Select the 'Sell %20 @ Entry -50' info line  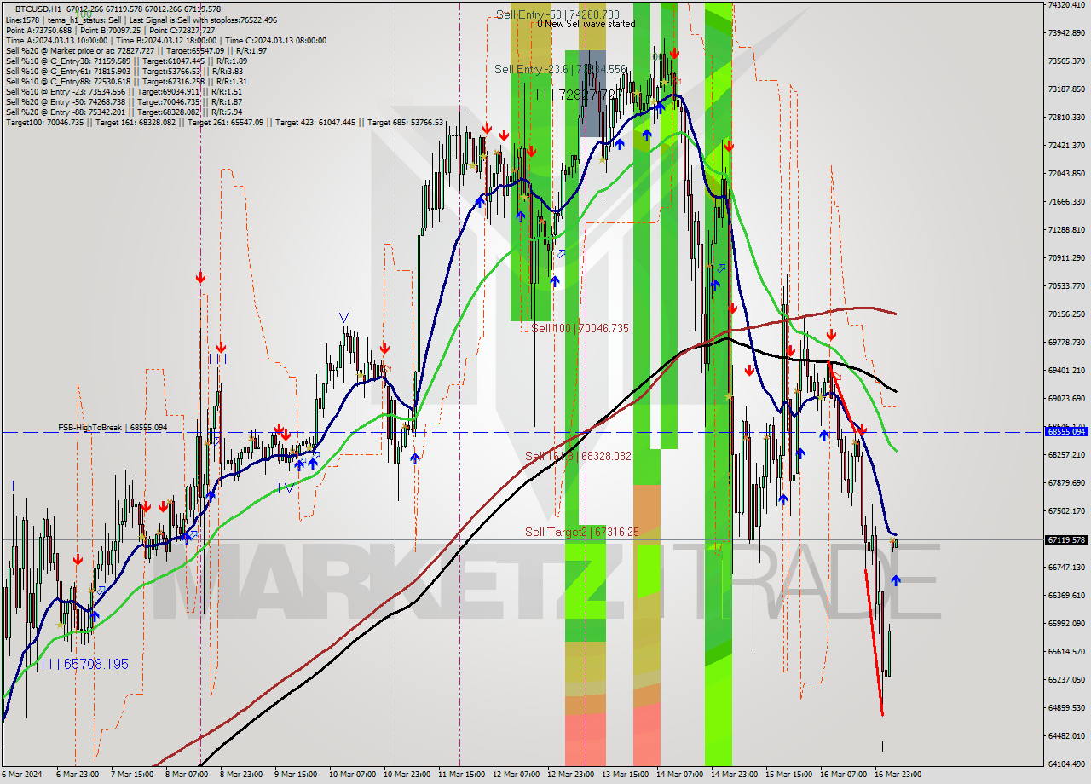pos(124,101)
